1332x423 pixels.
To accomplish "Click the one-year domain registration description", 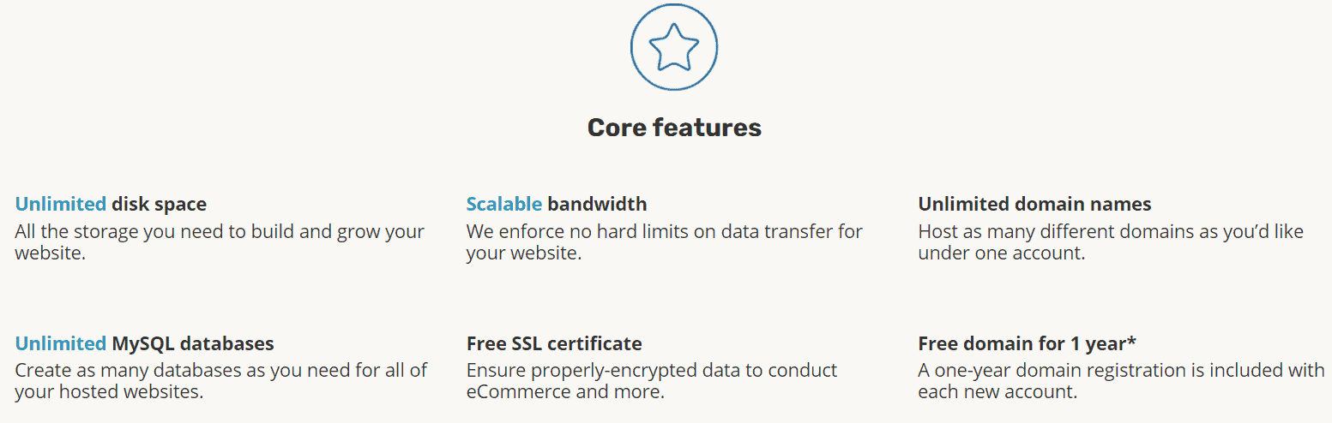I will pyautogui.click(x=1121, y=381).
